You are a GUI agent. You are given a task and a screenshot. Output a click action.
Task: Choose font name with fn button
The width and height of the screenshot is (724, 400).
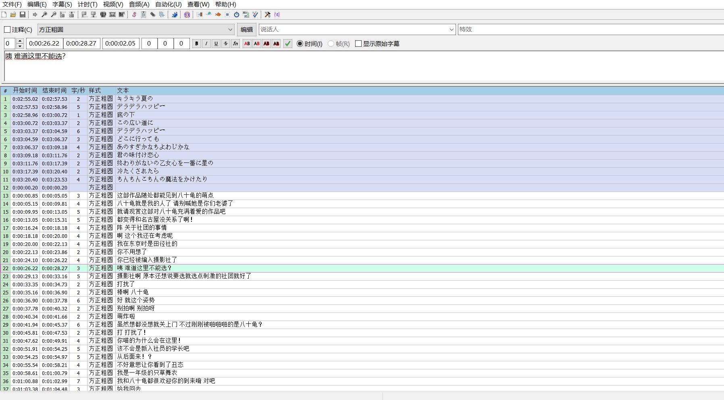[235, 44]
